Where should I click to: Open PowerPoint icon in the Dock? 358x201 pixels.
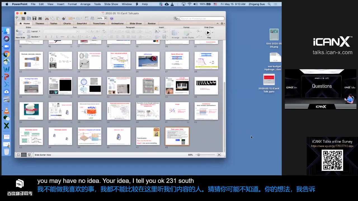(x=6, y=76)
